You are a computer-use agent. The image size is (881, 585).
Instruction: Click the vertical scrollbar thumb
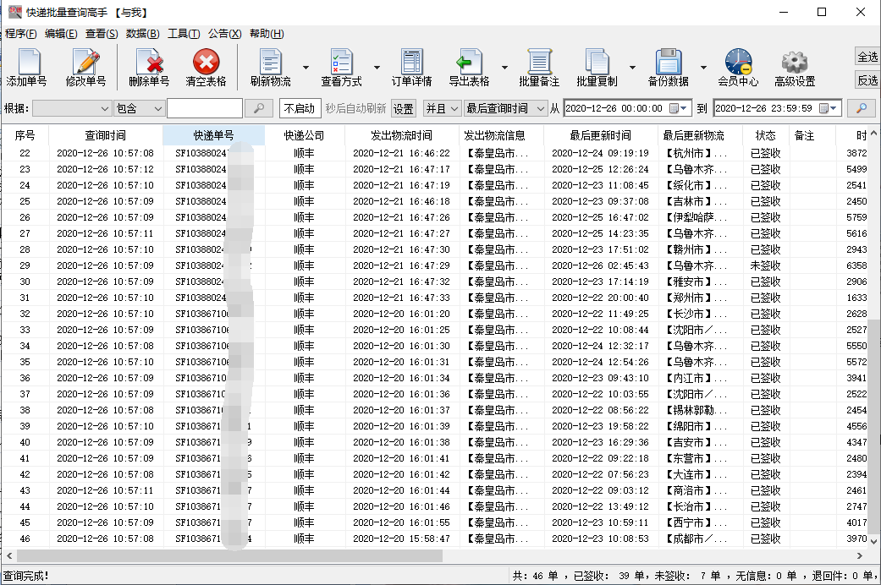pyautogui.click(x=874, y=425)
